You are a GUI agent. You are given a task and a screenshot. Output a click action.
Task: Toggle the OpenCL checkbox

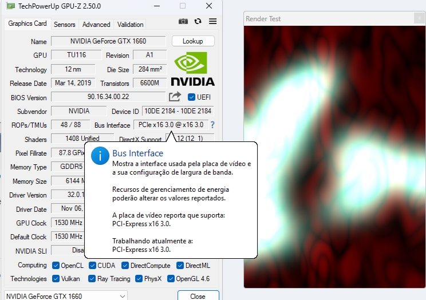(x=56, y=266)
